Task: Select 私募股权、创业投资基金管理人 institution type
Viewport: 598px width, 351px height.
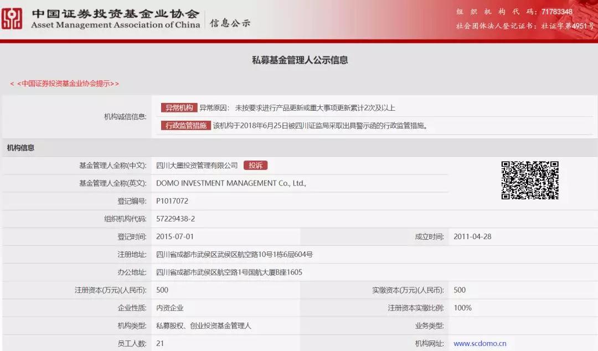Action: tap(204, 326)
